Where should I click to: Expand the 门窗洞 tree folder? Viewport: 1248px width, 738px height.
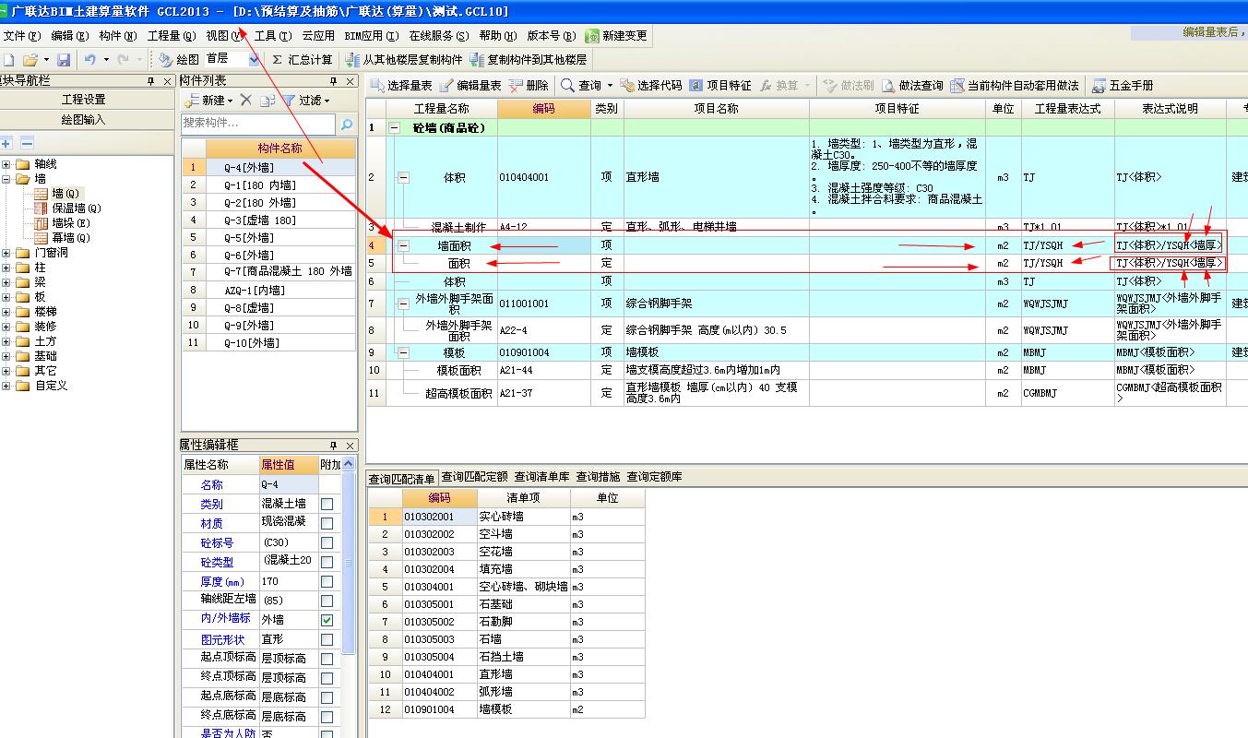coord(6,253)
